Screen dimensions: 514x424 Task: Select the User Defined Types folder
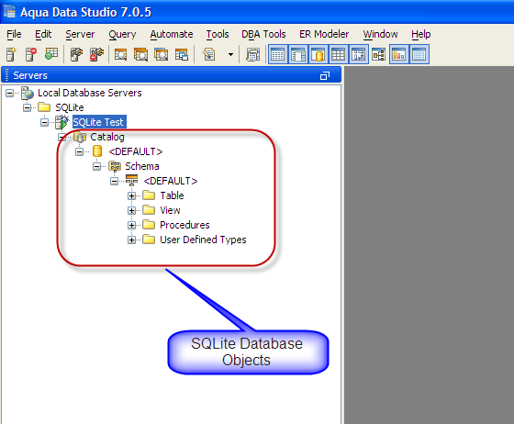[x=203, y=240]
